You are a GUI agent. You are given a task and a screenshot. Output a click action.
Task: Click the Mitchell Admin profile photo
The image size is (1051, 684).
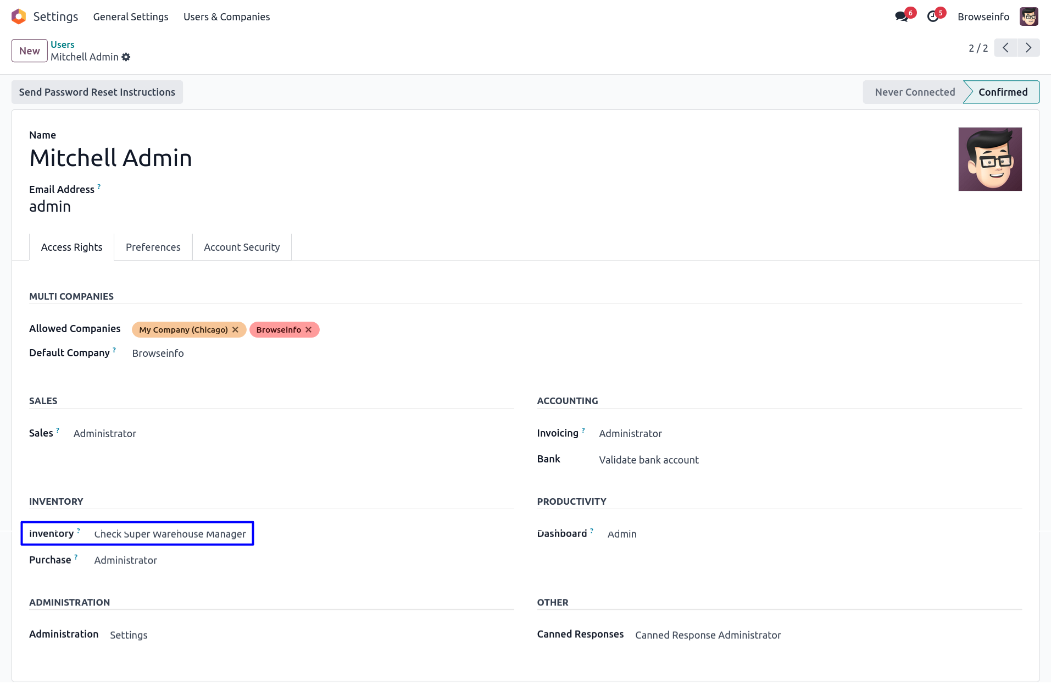tap(990, 159)
